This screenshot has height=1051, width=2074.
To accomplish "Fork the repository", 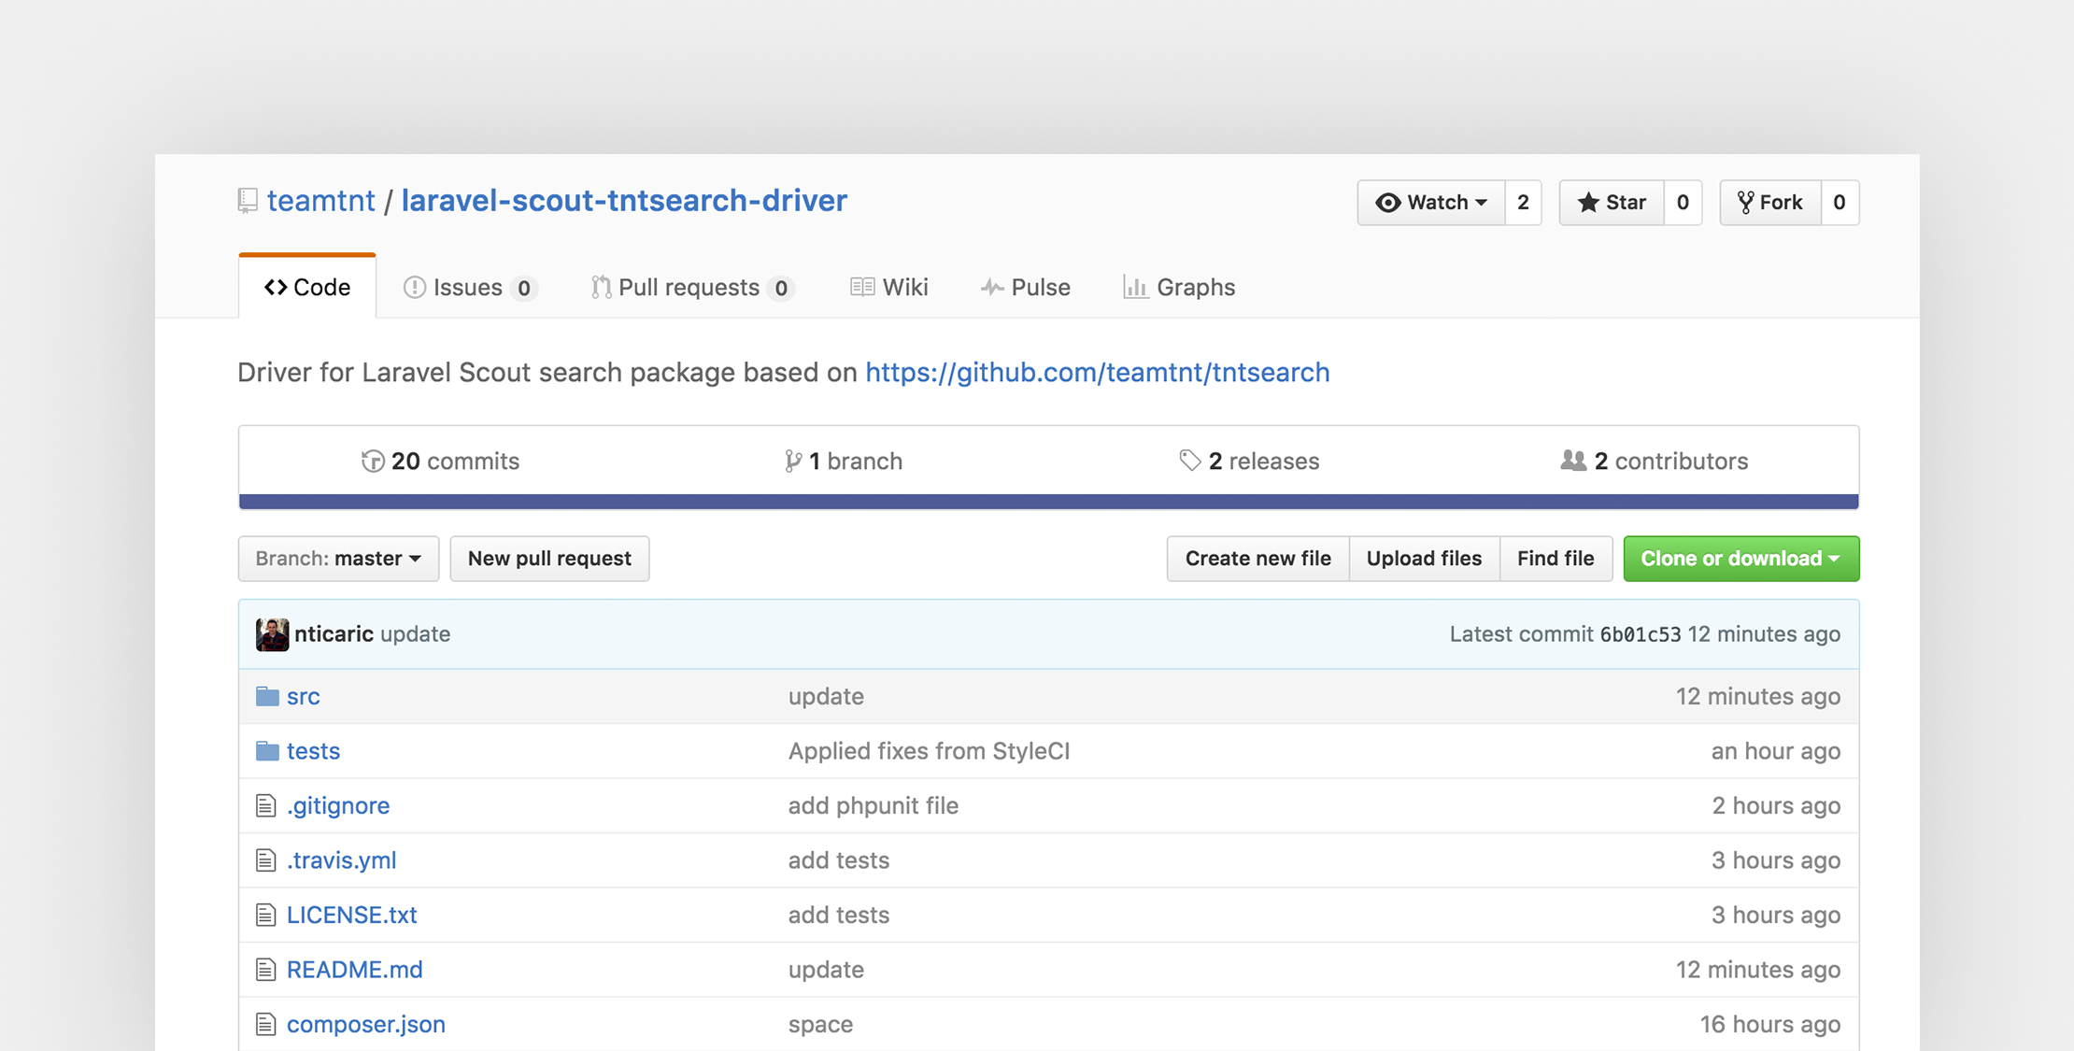I will (x=1770, y=203).
